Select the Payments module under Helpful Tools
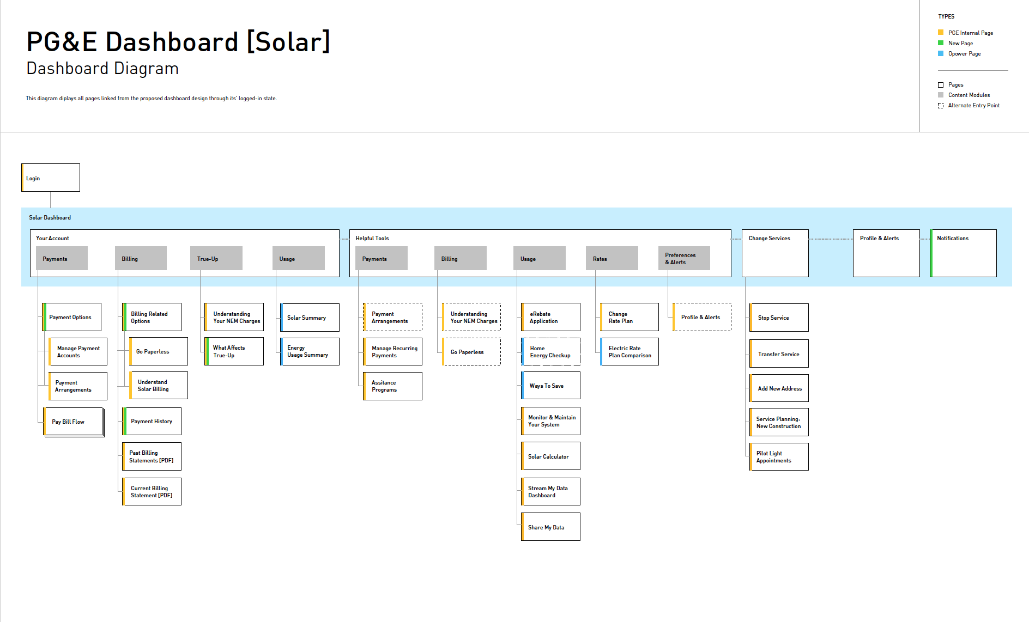 point(382,258)
